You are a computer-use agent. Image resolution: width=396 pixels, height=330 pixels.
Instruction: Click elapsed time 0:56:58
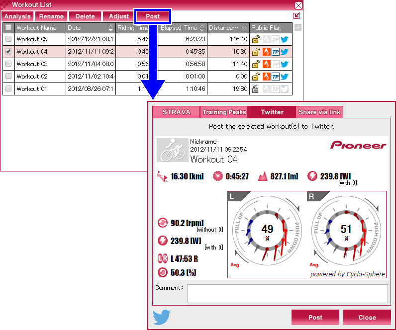(x=195, y=64)
